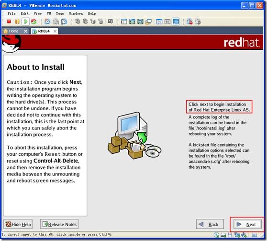The width and height of the screenshot is (267, 241).
Task: Click the Unity multi-window toolbar icon
Action: [x=148, y=22]
